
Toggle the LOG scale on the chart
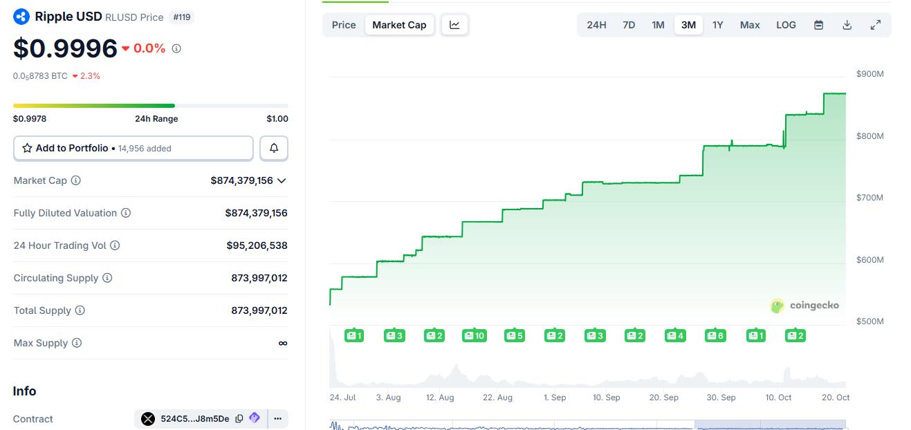pyautogui.click(x=786, y=25)
